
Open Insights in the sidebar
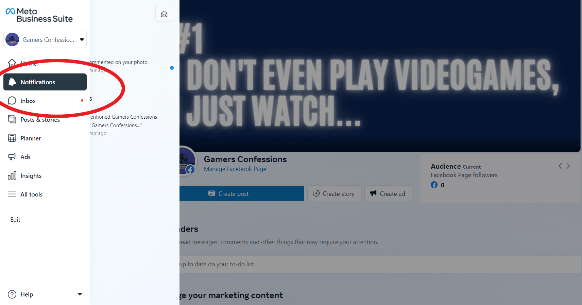coord(45,175)
